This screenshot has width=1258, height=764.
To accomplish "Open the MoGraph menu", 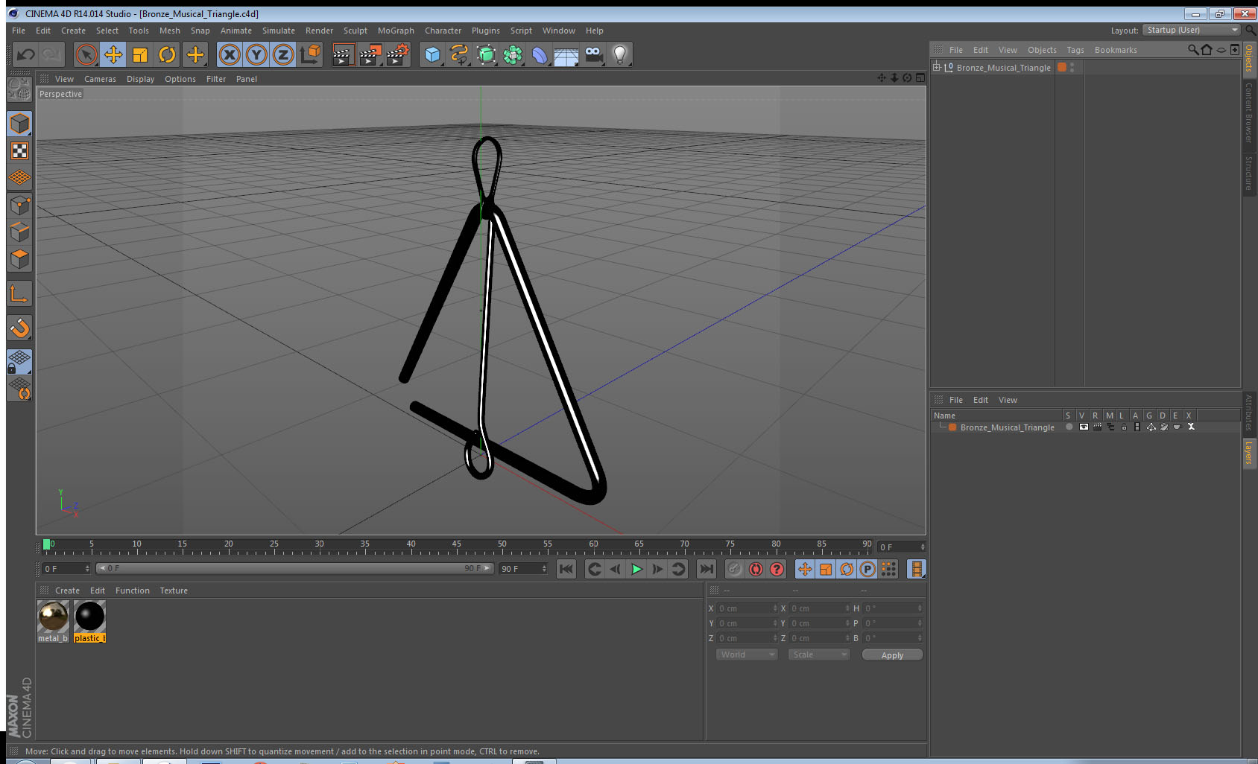I will point(396,31).
